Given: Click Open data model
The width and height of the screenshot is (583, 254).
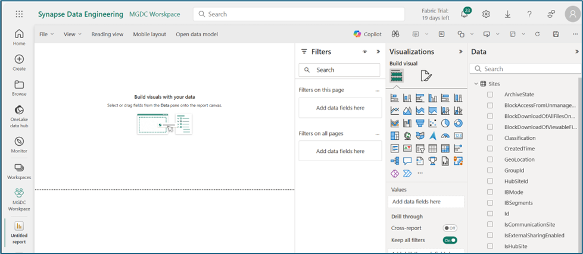Looking at the screenshot, I should (x=197, y=34).
